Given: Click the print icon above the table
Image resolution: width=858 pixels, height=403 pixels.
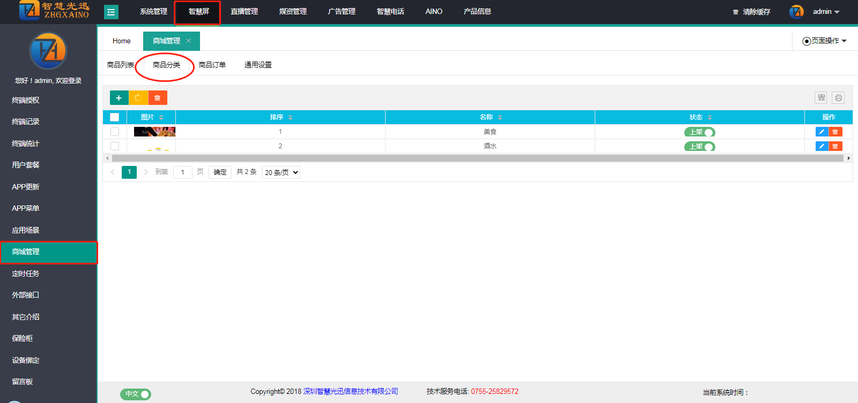Looking at the screenshot, I should (838, 97).
